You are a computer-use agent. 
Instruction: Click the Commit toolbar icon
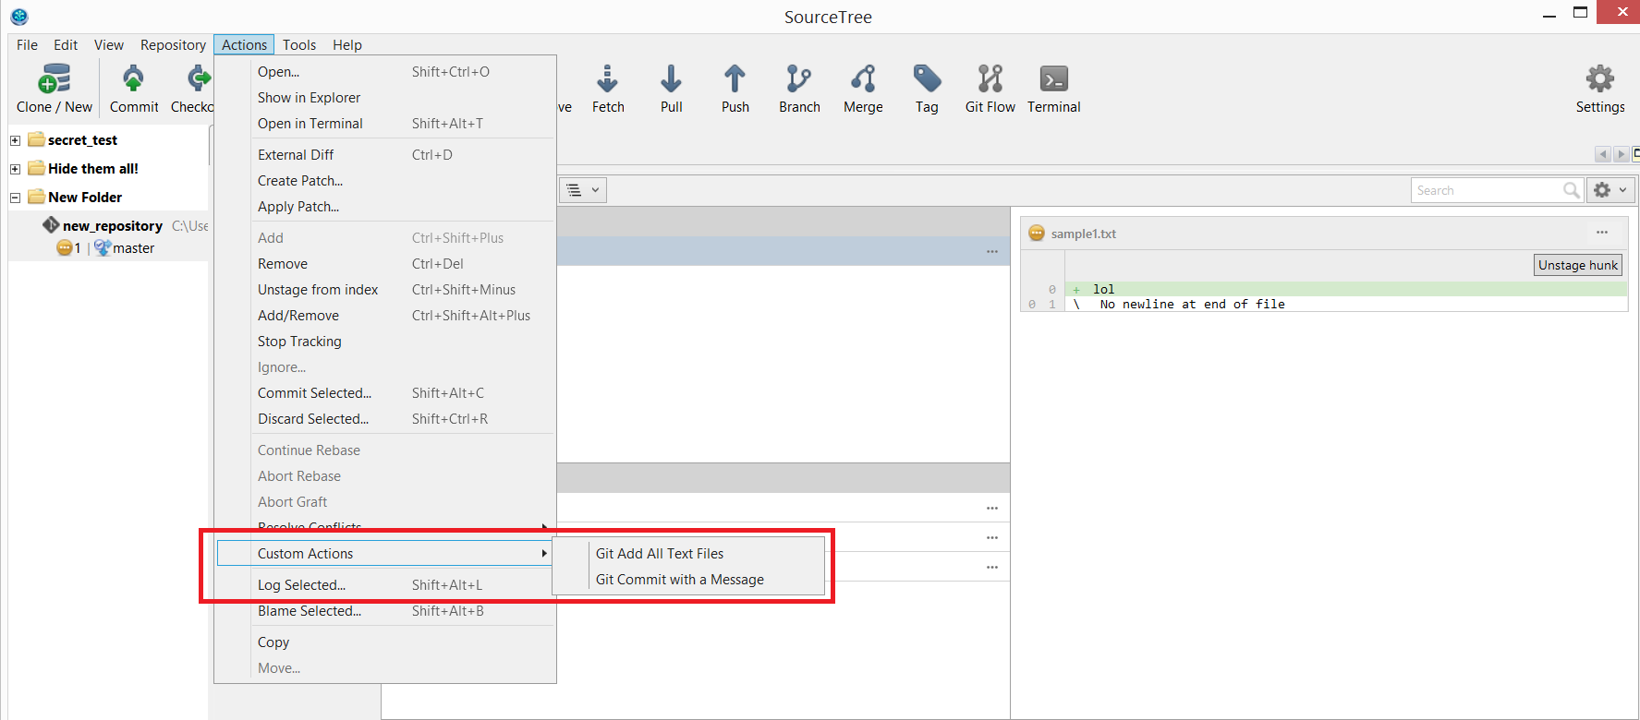point(133,79)
